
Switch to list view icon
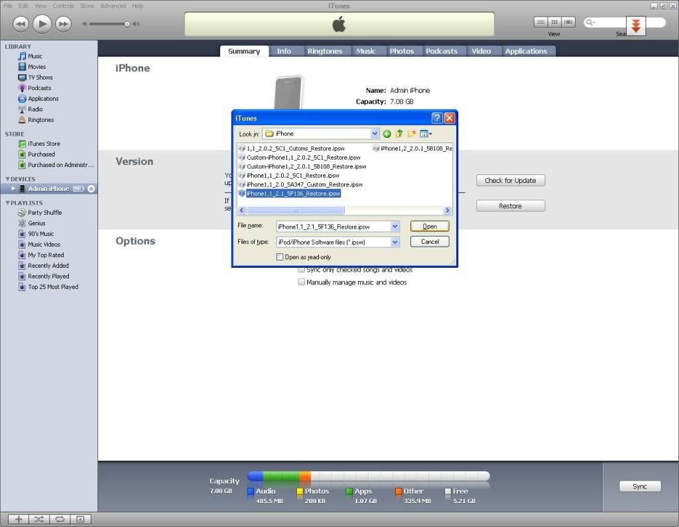click(x=540, y=22)
